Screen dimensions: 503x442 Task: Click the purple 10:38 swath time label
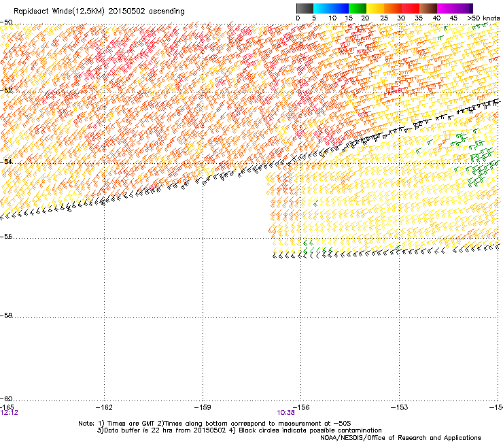285,413
